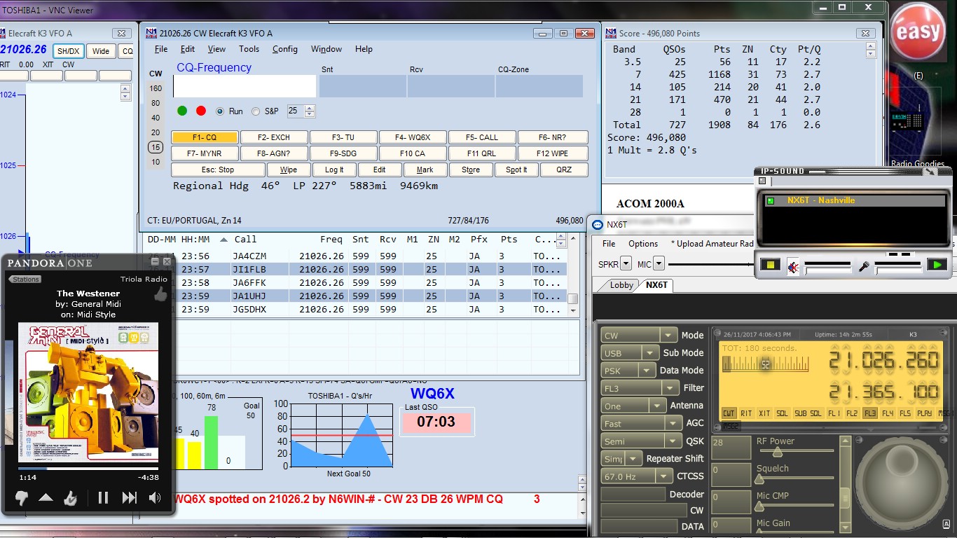This screenshot has height=538, width=957.
Task: Open the Tools menu
Action: 249,49
